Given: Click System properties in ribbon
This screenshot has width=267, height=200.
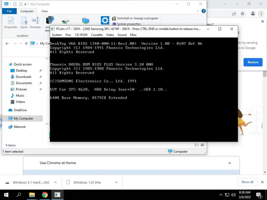Looking at the screenshot, I should (x=126, y=24).
